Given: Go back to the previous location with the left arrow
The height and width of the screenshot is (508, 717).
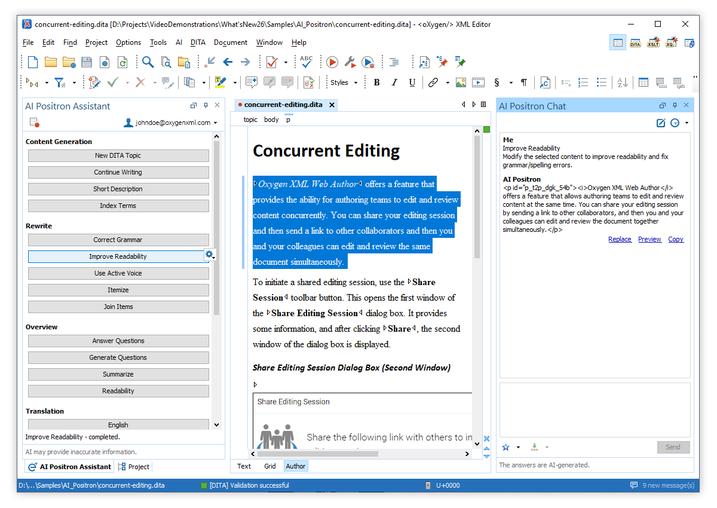Looking at the screenshot, I should point(228,62).
